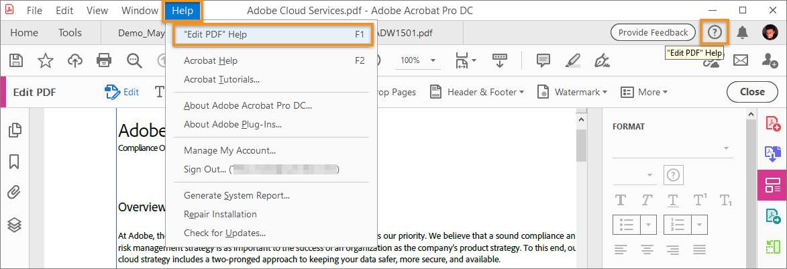This screenshot has height=269, width=787.
Task: Click the Provide Feedback button
Action: [x=652, y=32]
